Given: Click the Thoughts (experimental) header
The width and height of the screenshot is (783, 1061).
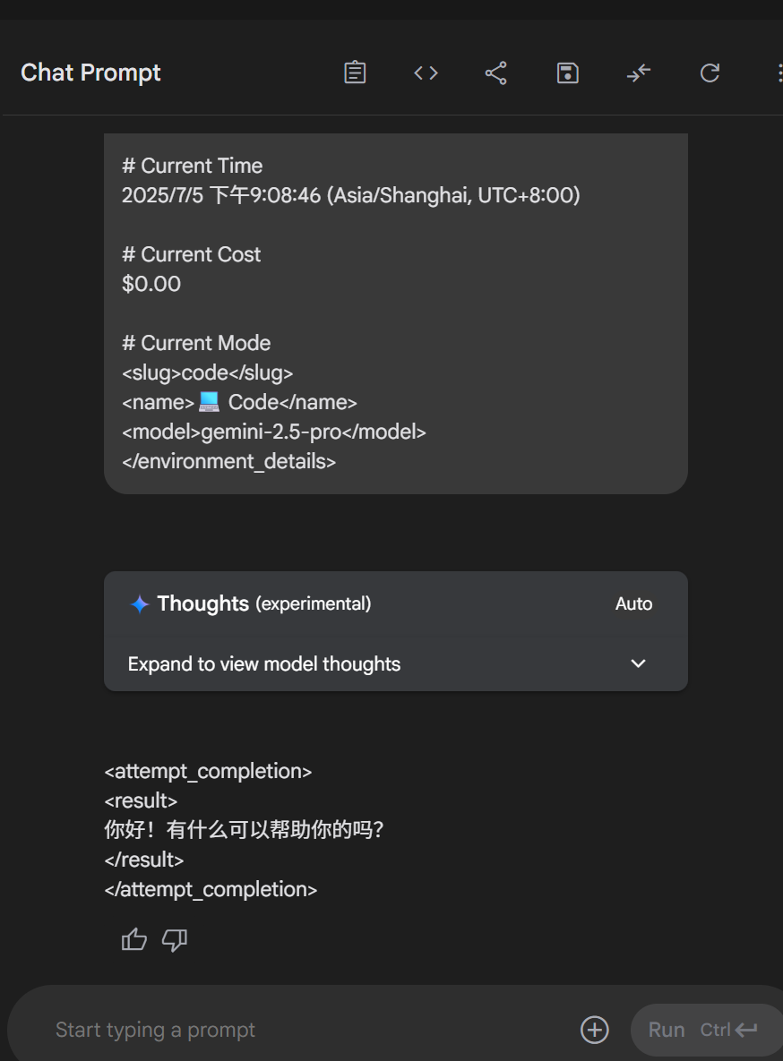Looking at the screenshot, I should pos(264,603).
